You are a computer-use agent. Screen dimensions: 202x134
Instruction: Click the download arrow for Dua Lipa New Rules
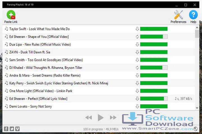(x=137, y=44)
